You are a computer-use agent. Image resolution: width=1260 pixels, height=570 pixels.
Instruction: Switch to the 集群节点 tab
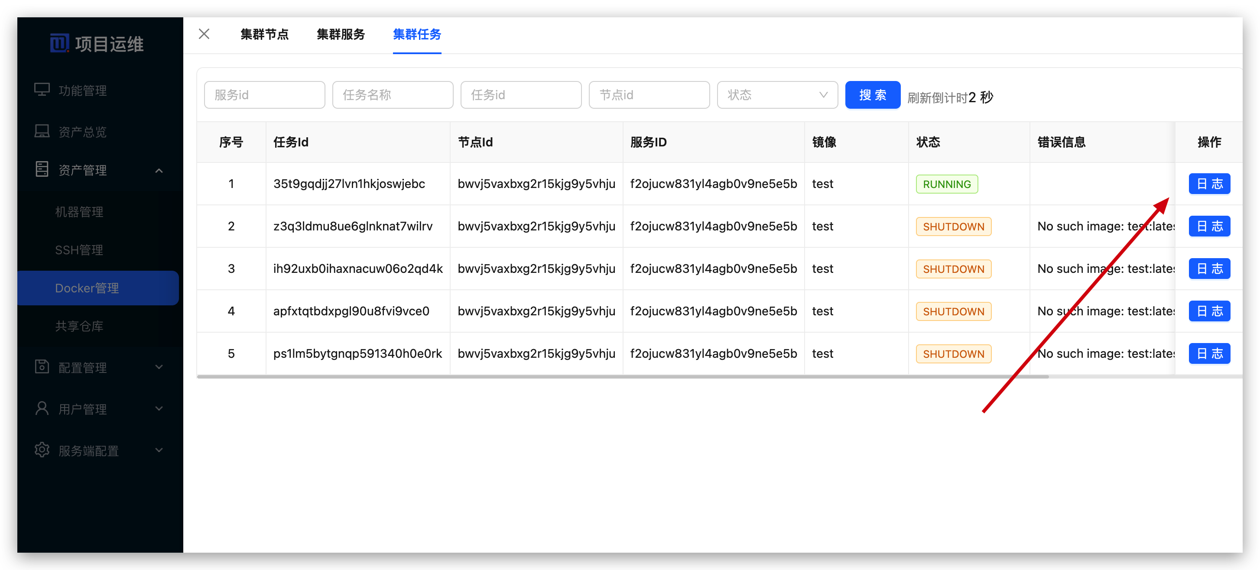coord(264,34)
